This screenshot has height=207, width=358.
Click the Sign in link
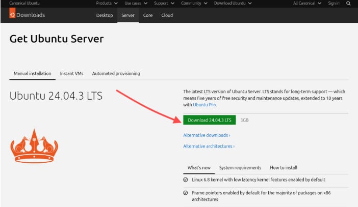coord(334,3)
